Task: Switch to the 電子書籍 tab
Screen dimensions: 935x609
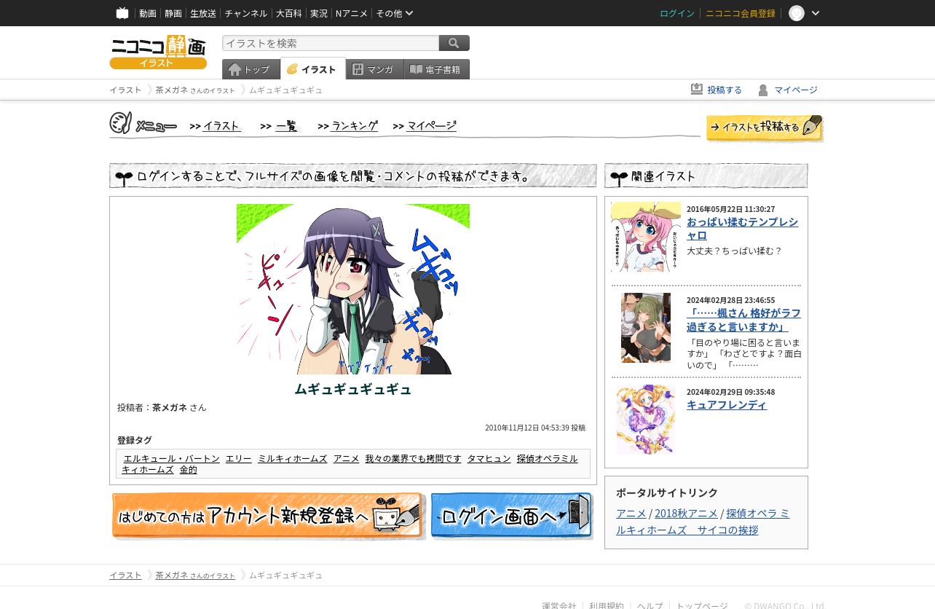Action: pos(437,69)
